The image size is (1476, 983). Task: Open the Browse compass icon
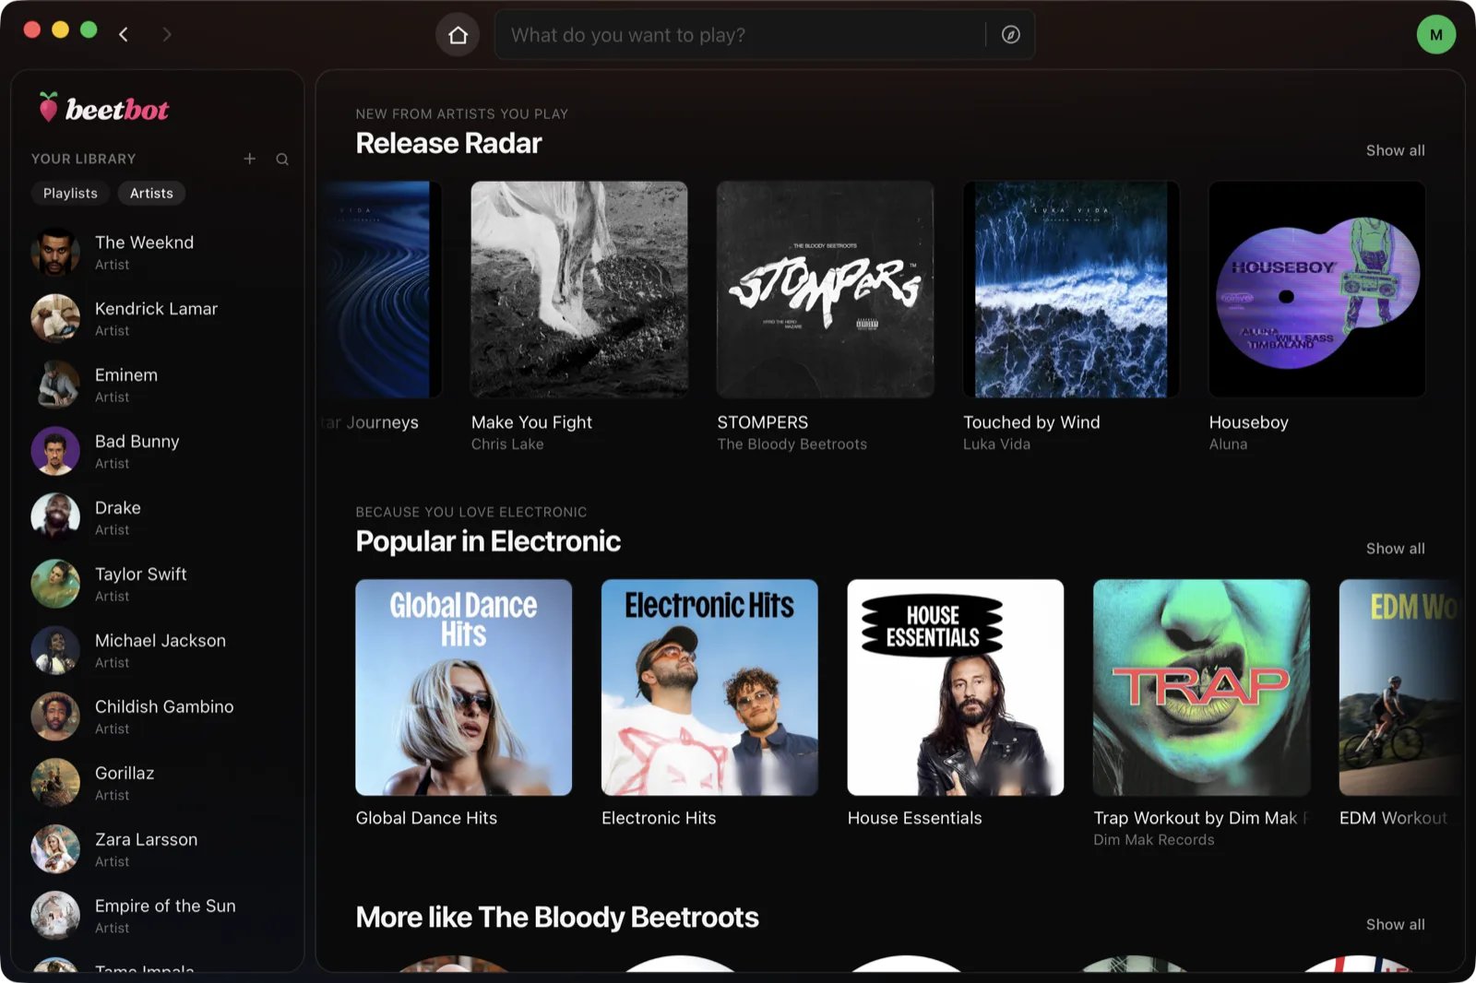[1011, 35]
